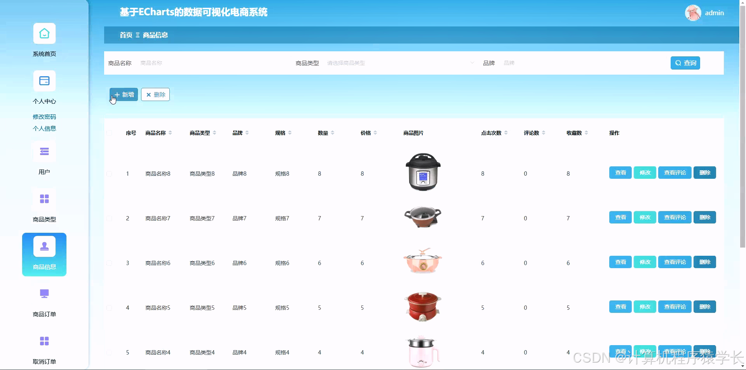Open 个人中心 via its sidebar icon

[44, 81]
